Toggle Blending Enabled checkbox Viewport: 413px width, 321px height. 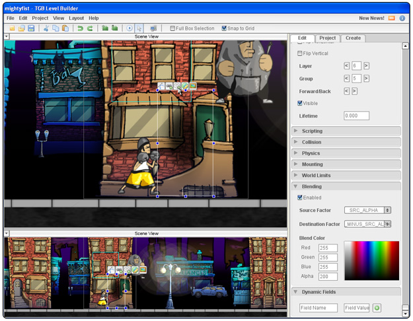(x=300, y=197)
